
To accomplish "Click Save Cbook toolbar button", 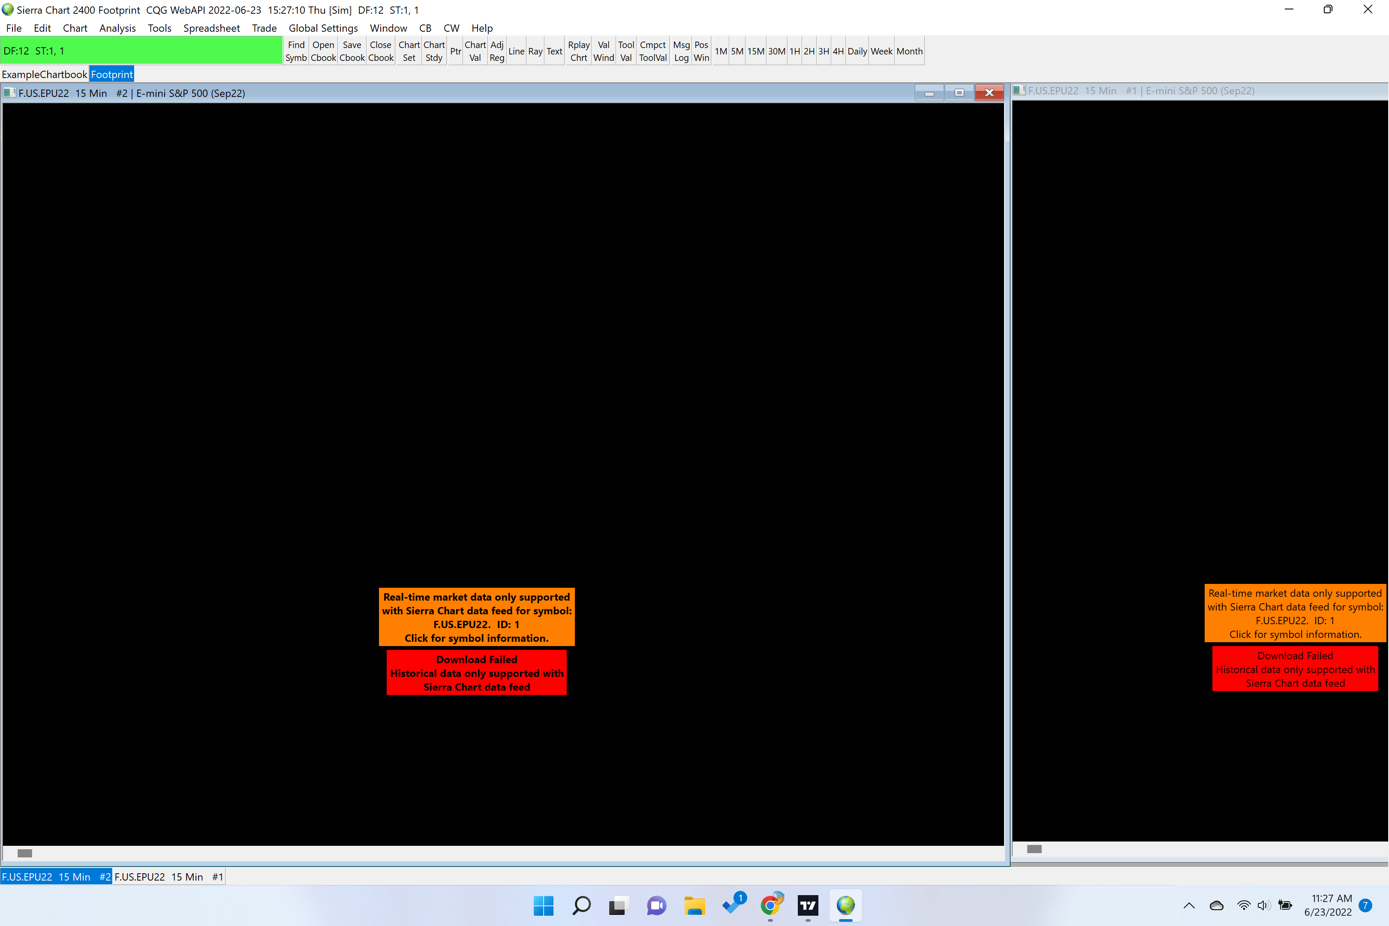I will coord(352,51).
